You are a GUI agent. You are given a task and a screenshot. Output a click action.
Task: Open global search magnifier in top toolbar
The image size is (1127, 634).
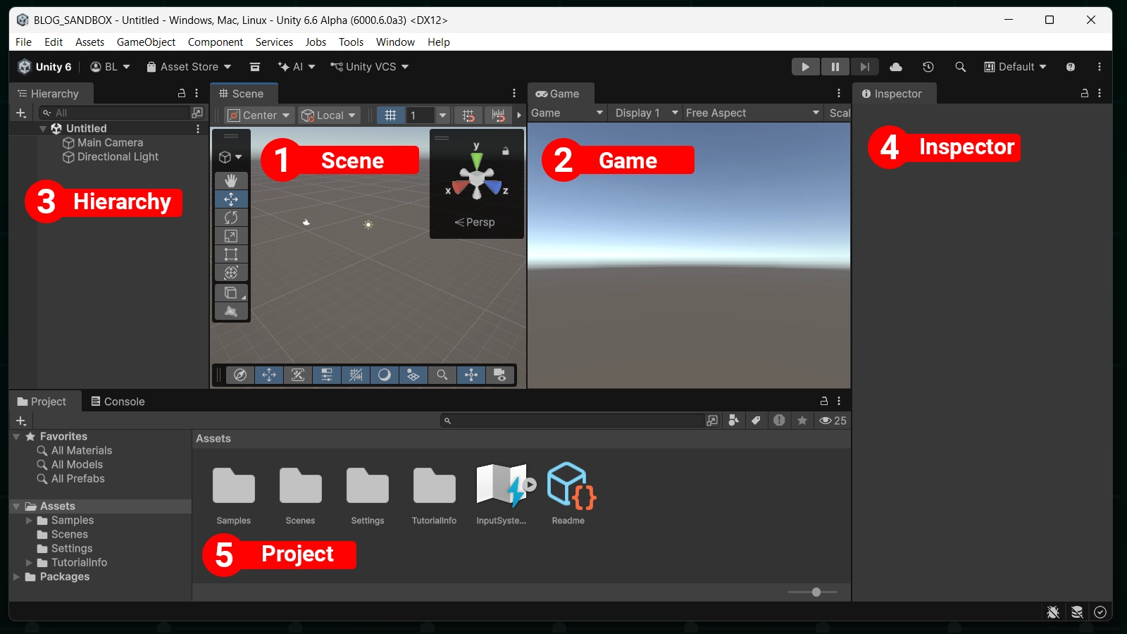coord(960,67)
